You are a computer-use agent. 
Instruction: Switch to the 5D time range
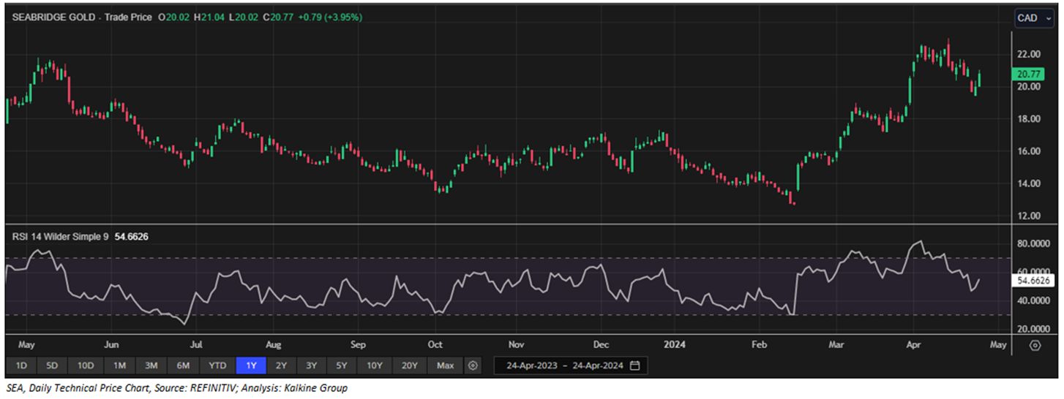coord(53,365)
